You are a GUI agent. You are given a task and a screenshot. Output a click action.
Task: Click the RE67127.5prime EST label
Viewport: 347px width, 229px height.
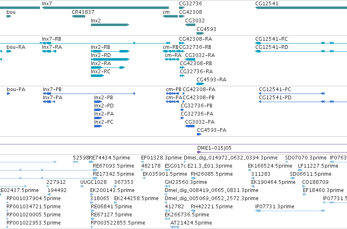point(111,215)
